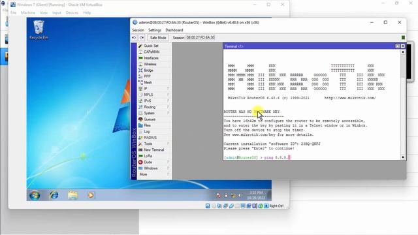Expand the System submenu
This screenshot has width=418, height=235.
(154, 113)
